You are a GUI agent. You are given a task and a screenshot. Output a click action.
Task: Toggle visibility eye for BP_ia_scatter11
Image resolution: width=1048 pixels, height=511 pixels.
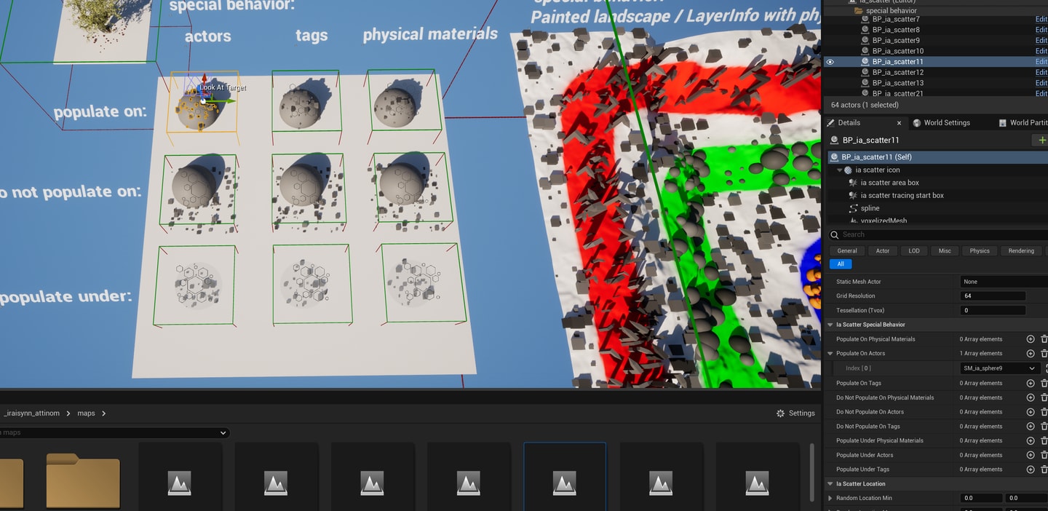(830, 62)
